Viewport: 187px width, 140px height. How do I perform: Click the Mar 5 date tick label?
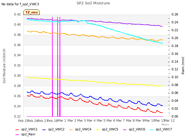pos(101,121)
